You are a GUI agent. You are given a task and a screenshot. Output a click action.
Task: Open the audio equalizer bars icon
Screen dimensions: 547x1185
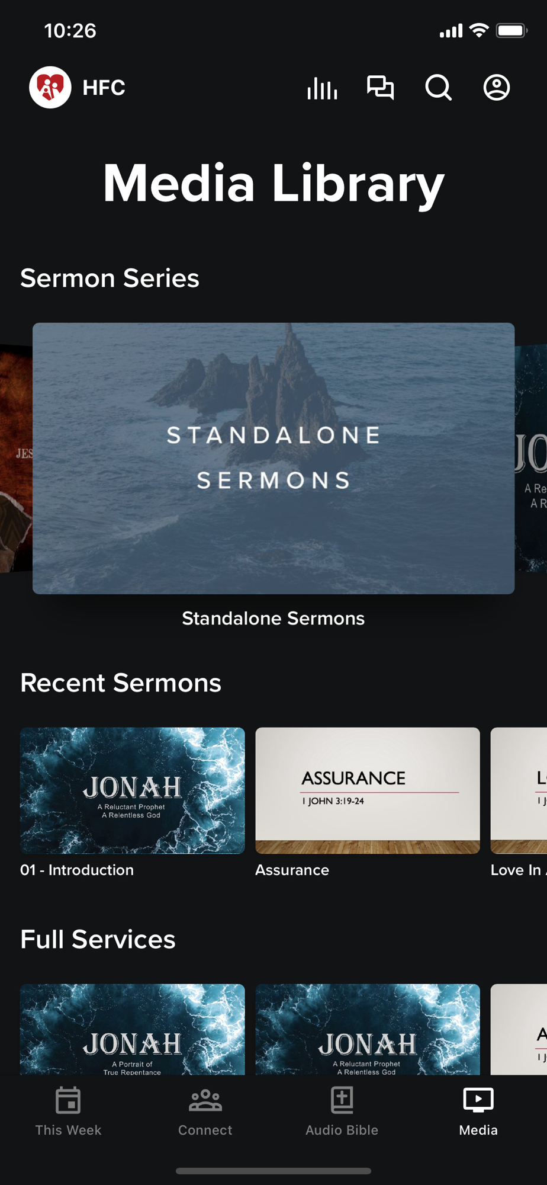(322, 88)
